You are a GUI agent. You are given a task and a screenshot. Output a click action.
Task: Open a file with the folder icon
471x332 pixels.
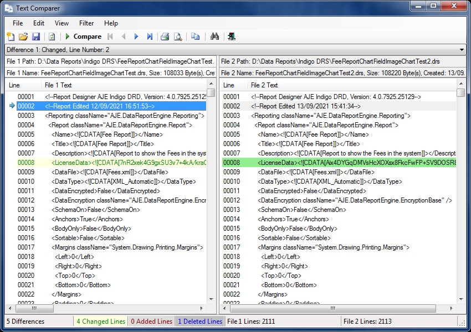tap(23, 37)
